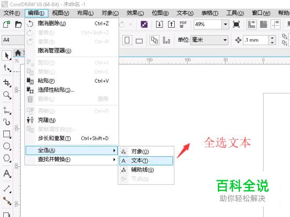Viewport: 290px width, 217px height.
Task: Click the 49% zoom value field
Action: (x=207, y=24)
